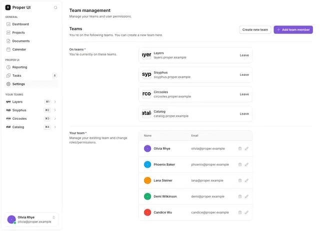
Task: Open Calendar in the sidebar
Action: [x=31, y=49]
